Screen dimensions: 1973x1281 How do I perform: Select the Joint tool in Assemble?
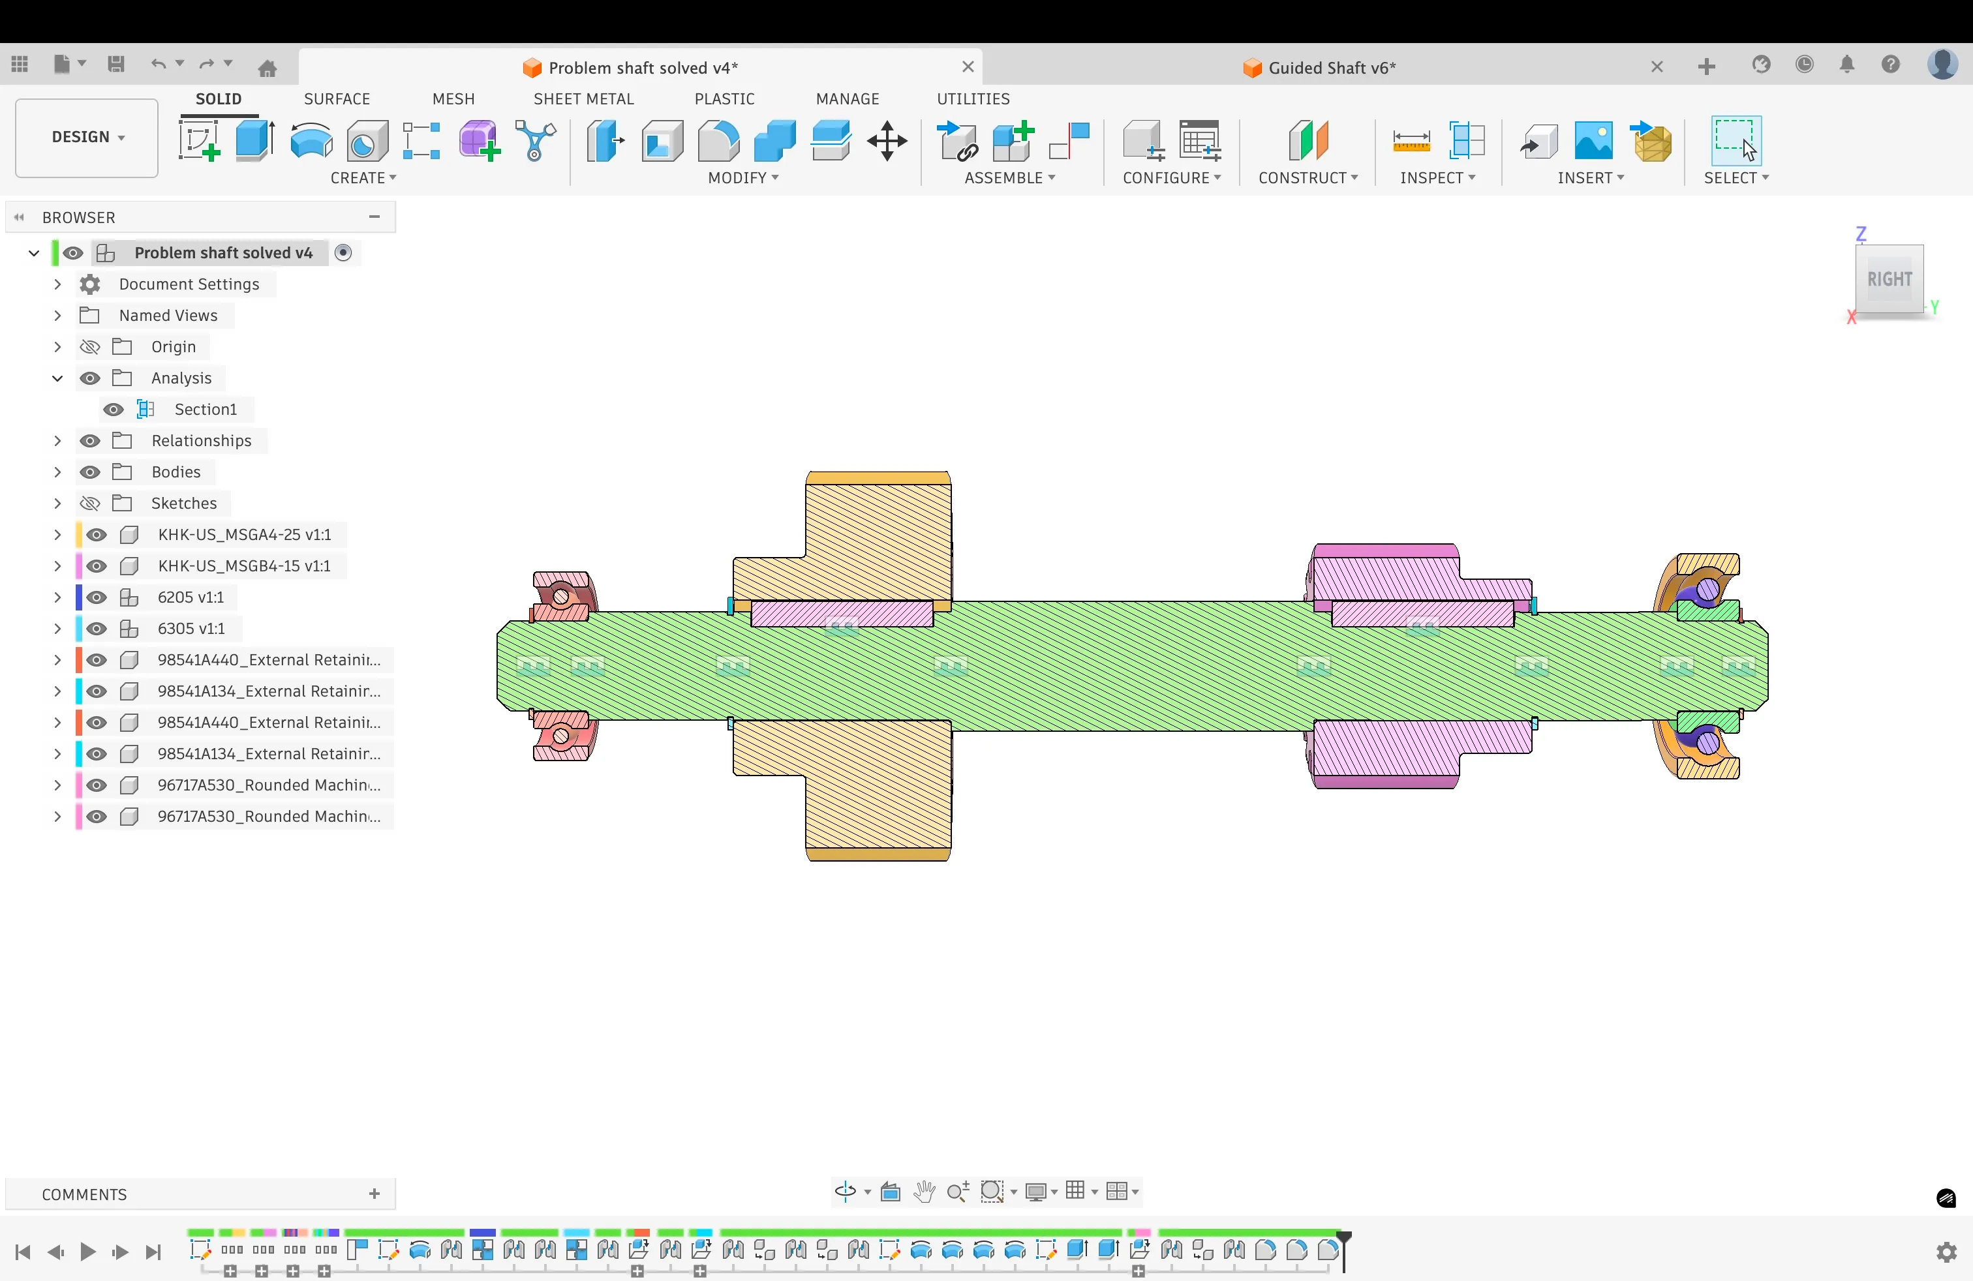1069,140
